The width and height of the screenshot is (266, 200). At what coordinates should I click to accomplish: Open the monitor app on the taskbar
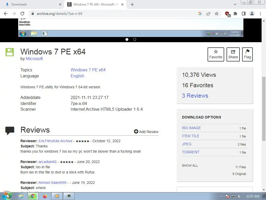[69, 196]
